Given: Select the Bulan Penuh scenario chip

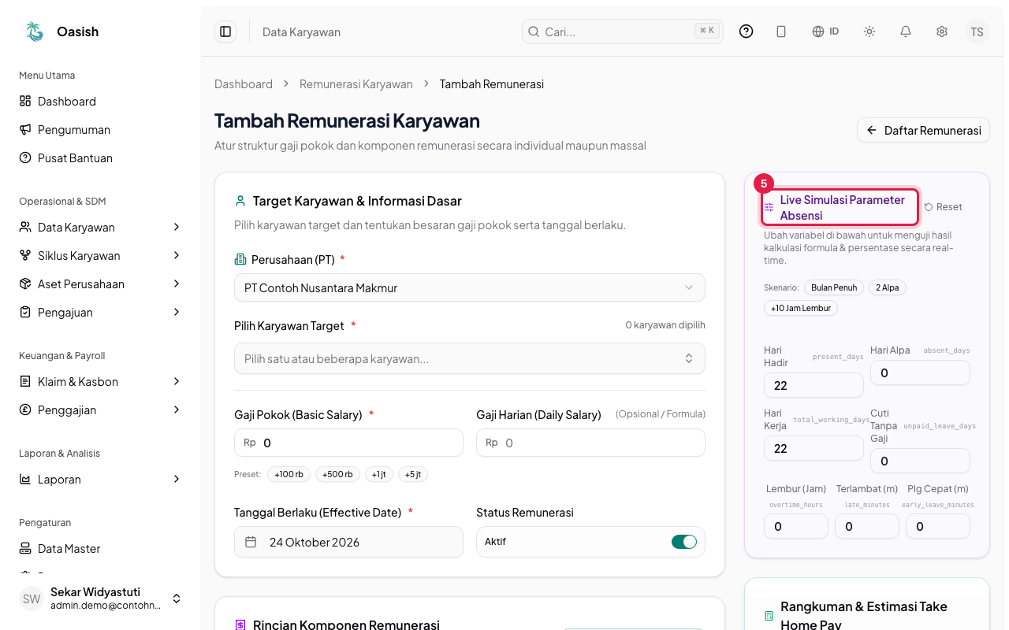Looking at the screenshot, I should tap(834, 287).
